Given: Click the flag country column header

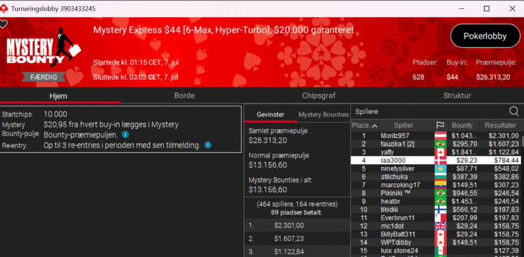Looking at the screenshot, I should pos(440,125).
